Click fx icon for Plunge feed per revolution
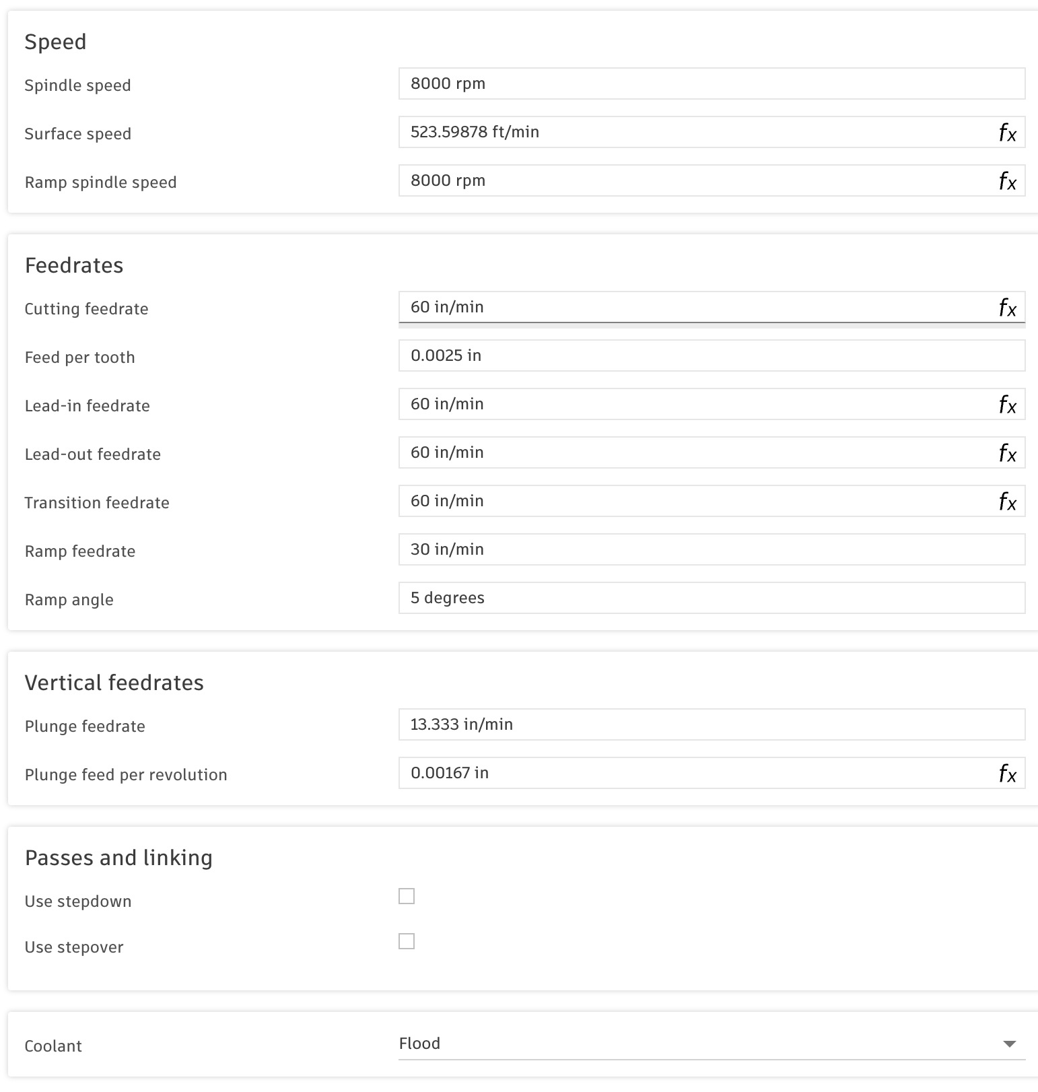This screenshot has width=1038, height=1092. click(1007, 774)
